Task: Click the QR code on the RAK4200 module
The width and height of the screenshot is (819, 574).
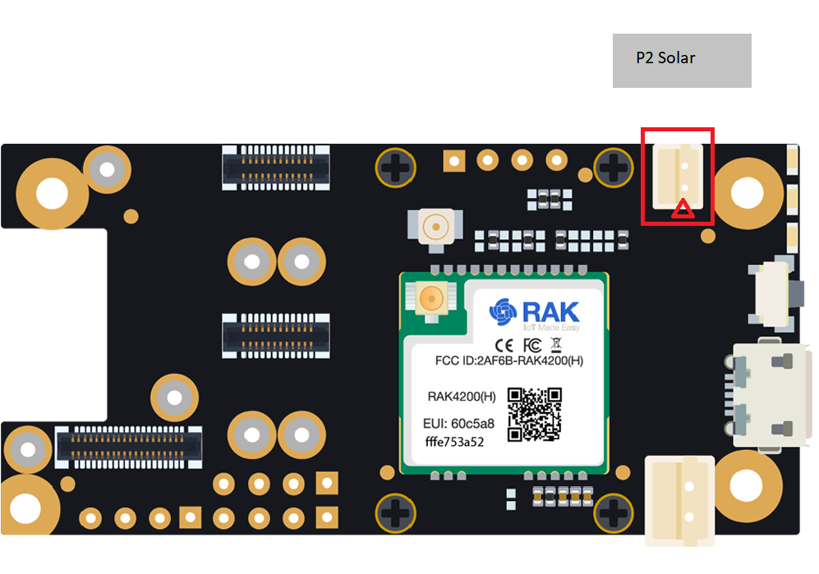Action: point(534,414)
